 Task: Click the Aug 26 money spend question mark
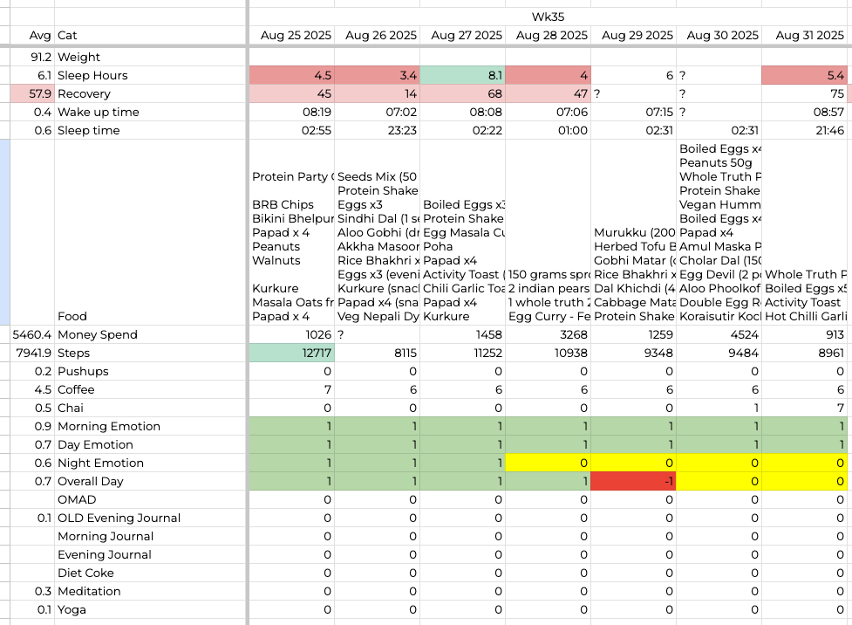pos(377,334)
